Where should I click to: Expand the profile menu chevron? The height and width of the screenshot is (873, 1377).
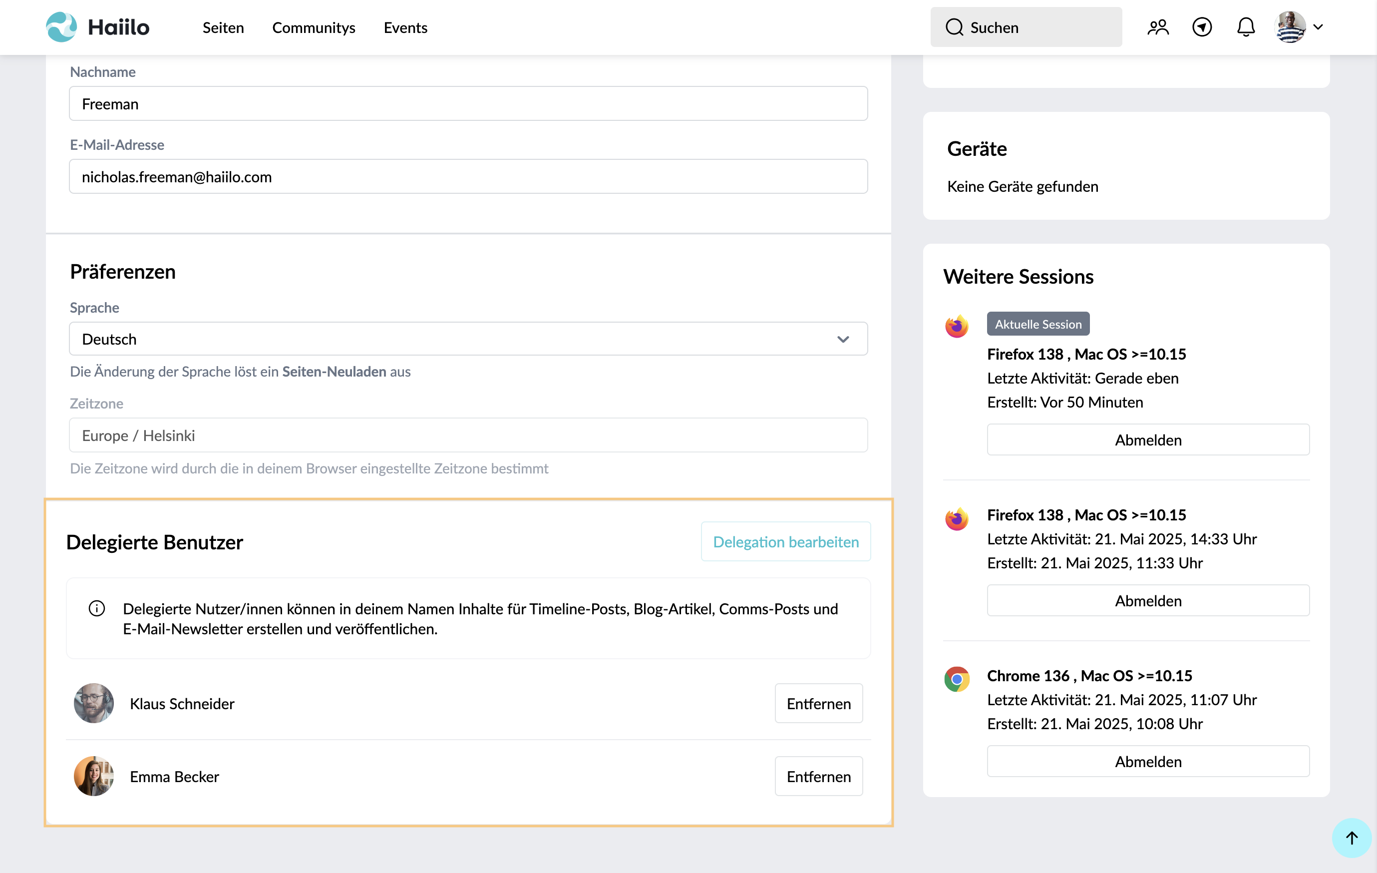pyautogui.click(x=1318, y=27)
